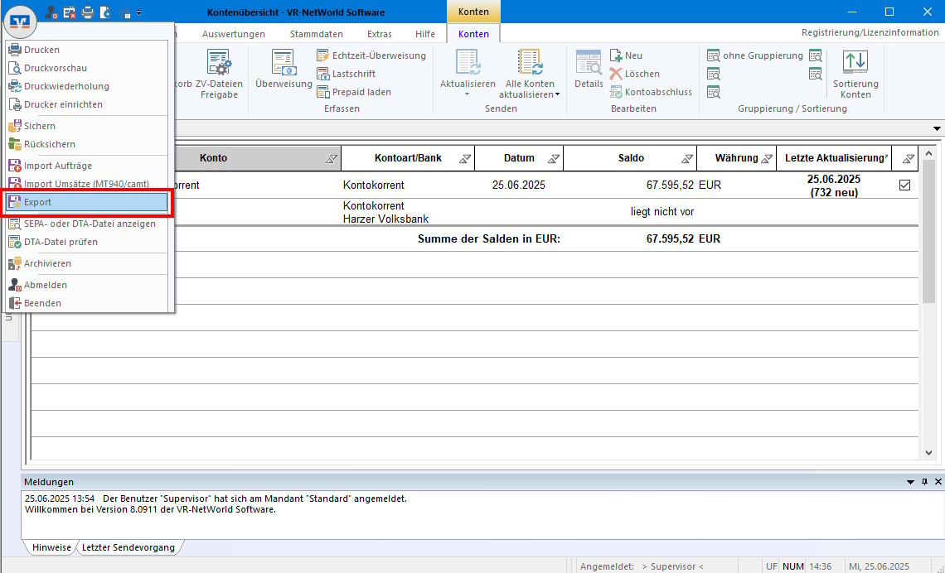Create a new account with Neu
Image resolution: width=945 pixels, height=573 pixels.
[x=626, y=55]
